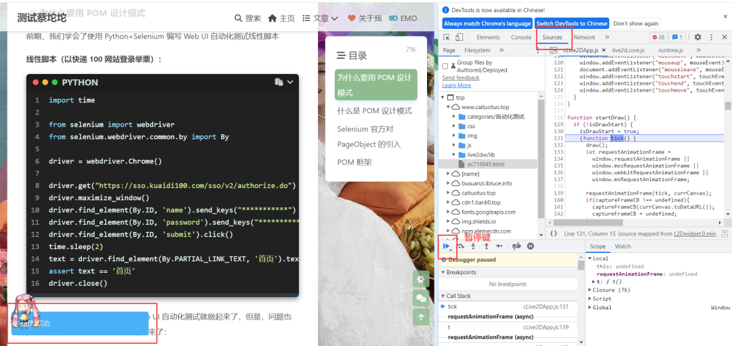The height and width of the screenshot is (346, 732).
Task: Expand the Global scope entry
Action: [589, 307]
